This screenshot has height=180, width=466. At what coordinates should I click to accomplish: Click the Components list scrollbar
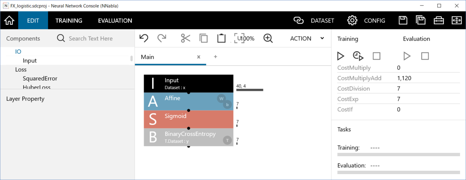pyautogui.click(x=132, y=59)
